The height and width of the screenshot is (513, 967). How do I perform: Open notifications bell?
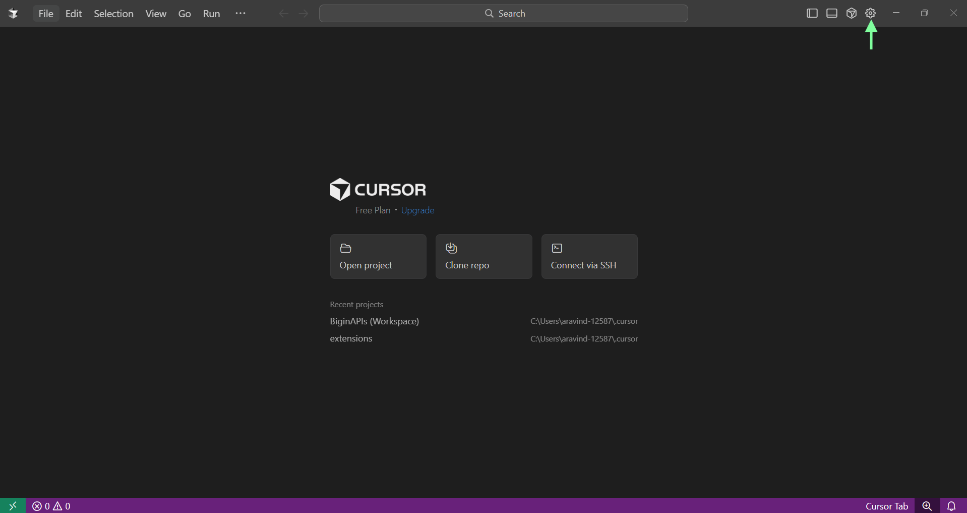click(x=951, y=506)
